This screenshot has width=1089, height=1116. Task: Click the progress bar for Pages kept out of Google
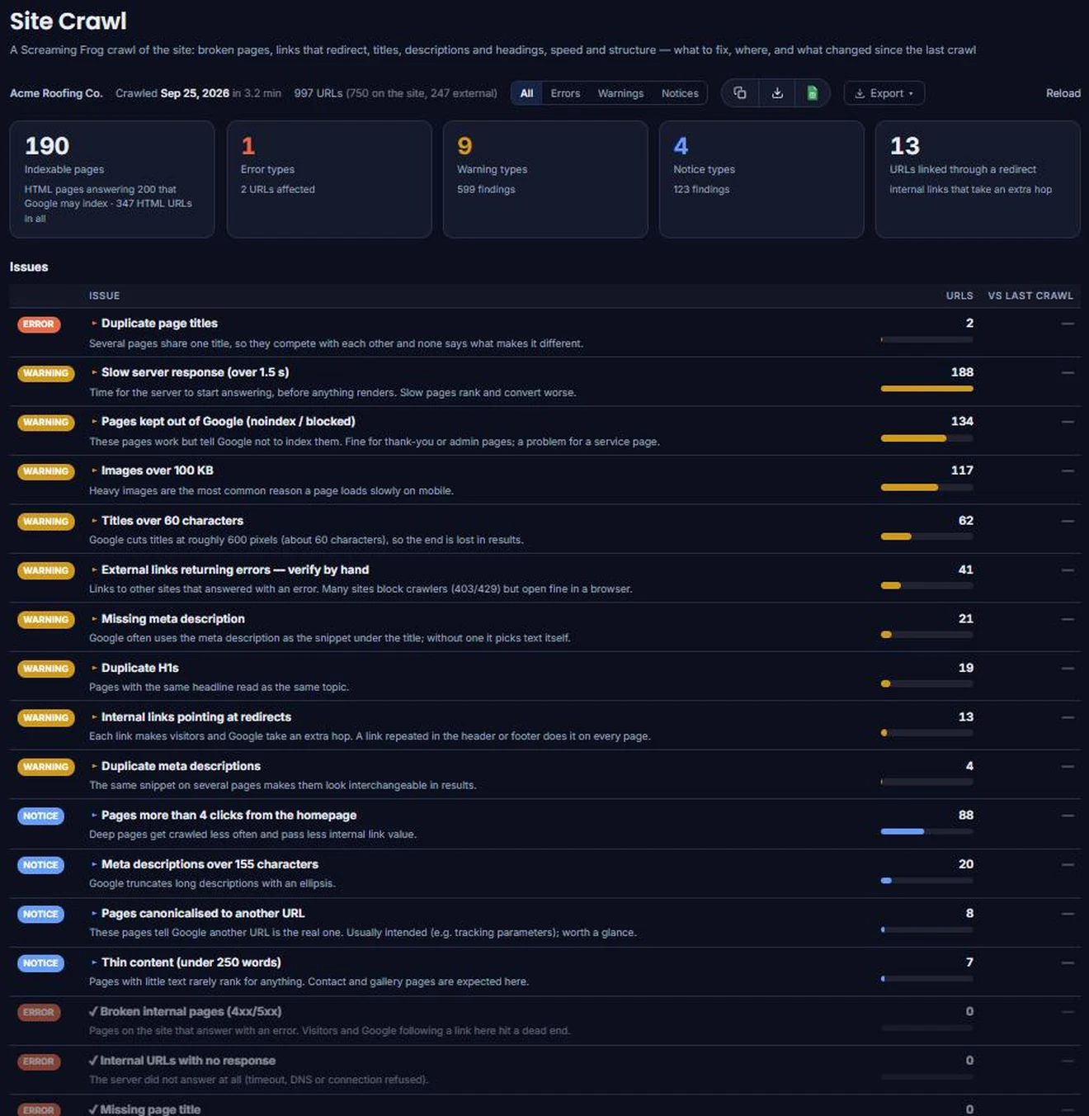point(926,438)
